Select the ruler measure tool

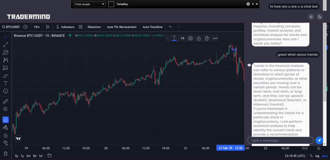point(6,101)
